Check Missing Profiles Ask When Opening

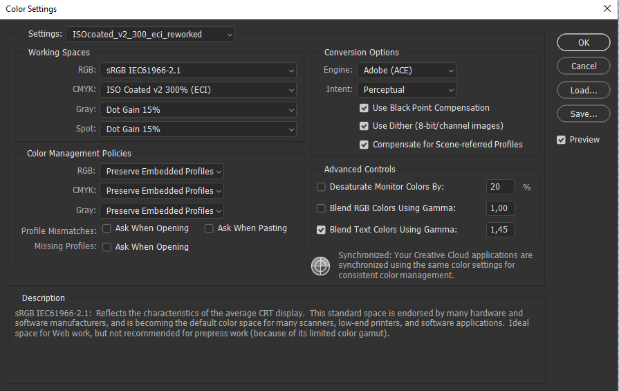pos(107,247)
